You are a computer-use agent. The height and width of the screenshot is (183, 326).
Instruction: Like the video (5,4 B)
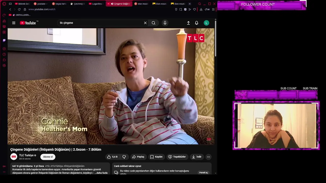pyautogui.click(x=112, y=157)
